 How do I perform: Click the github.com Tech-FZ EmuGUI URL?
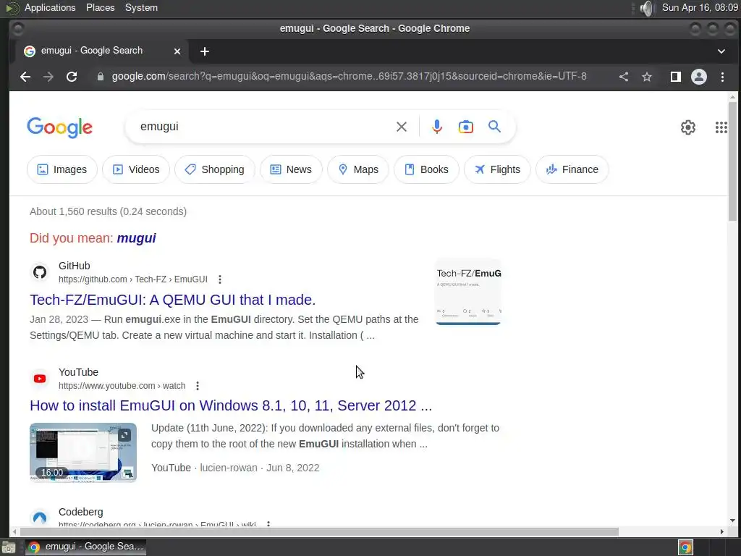133,279
